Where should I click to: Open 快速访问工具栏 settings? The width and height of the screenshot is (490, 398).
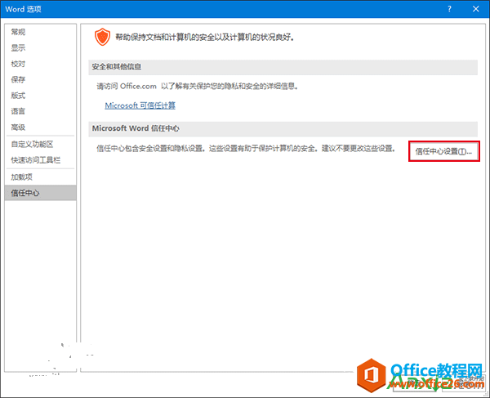click(40, 160)
